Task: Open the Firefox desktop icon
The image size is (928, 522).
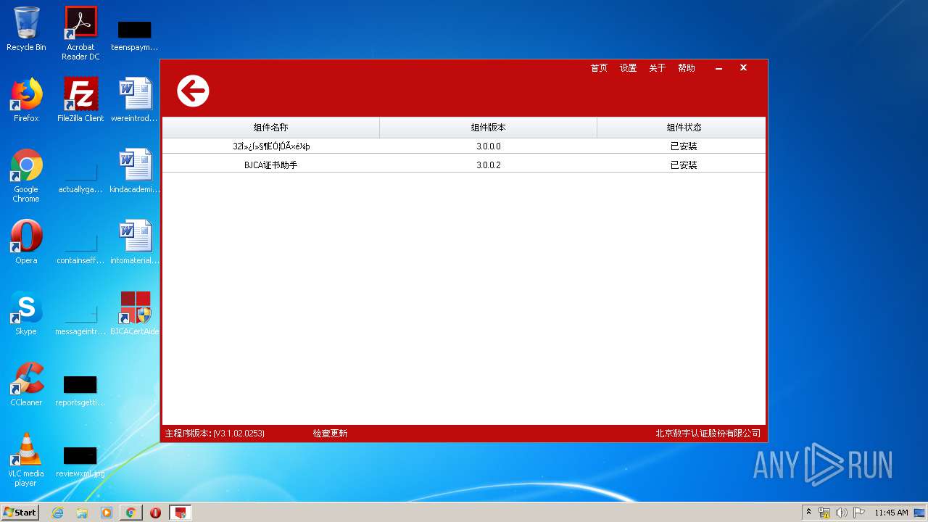Action: click(26, 100)
